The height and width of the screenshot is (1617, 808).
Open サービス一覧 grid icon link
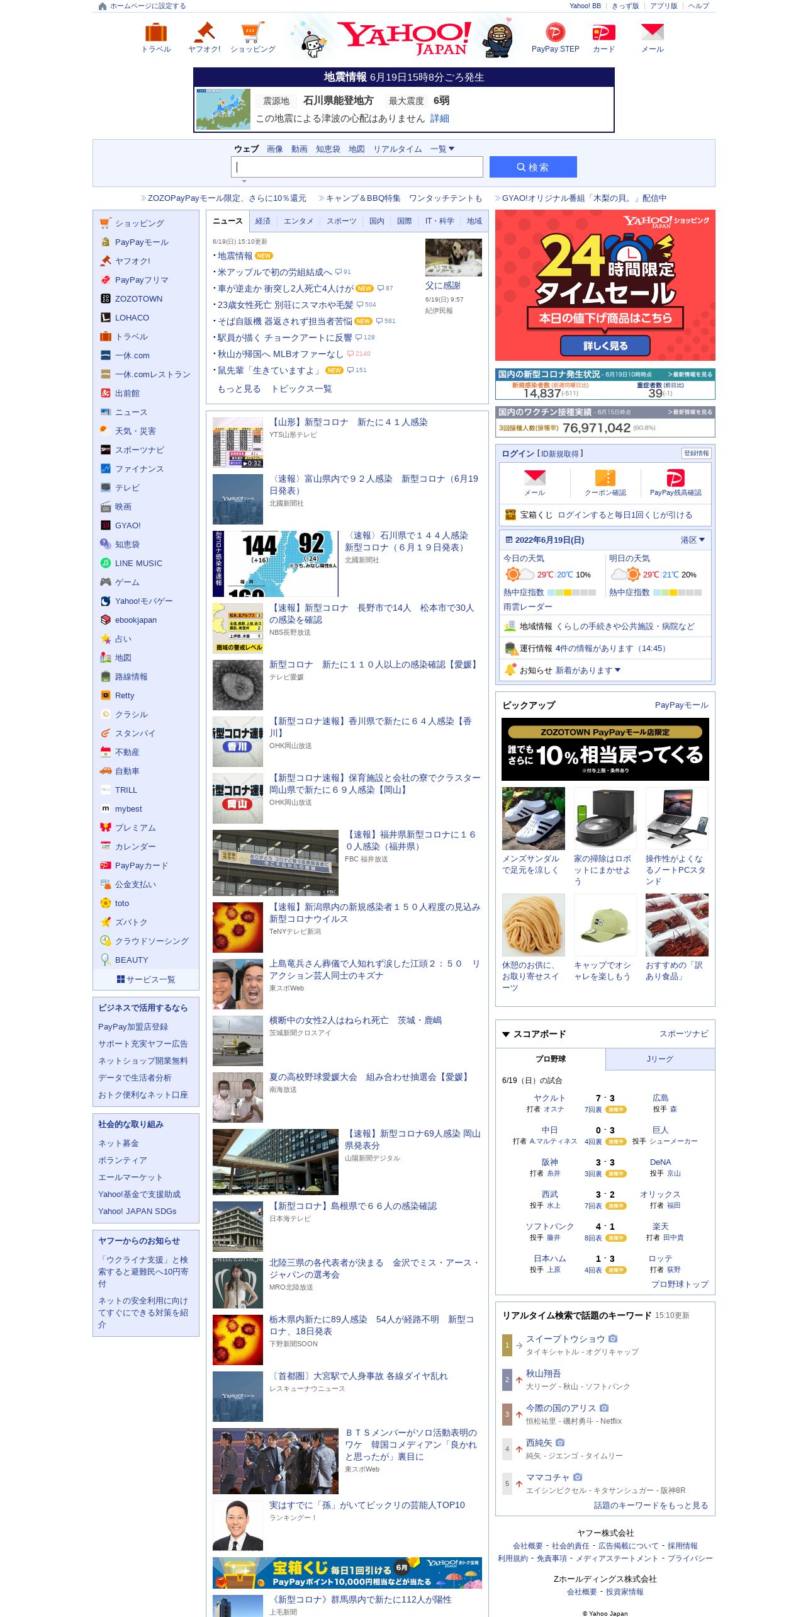pos(146,980)
